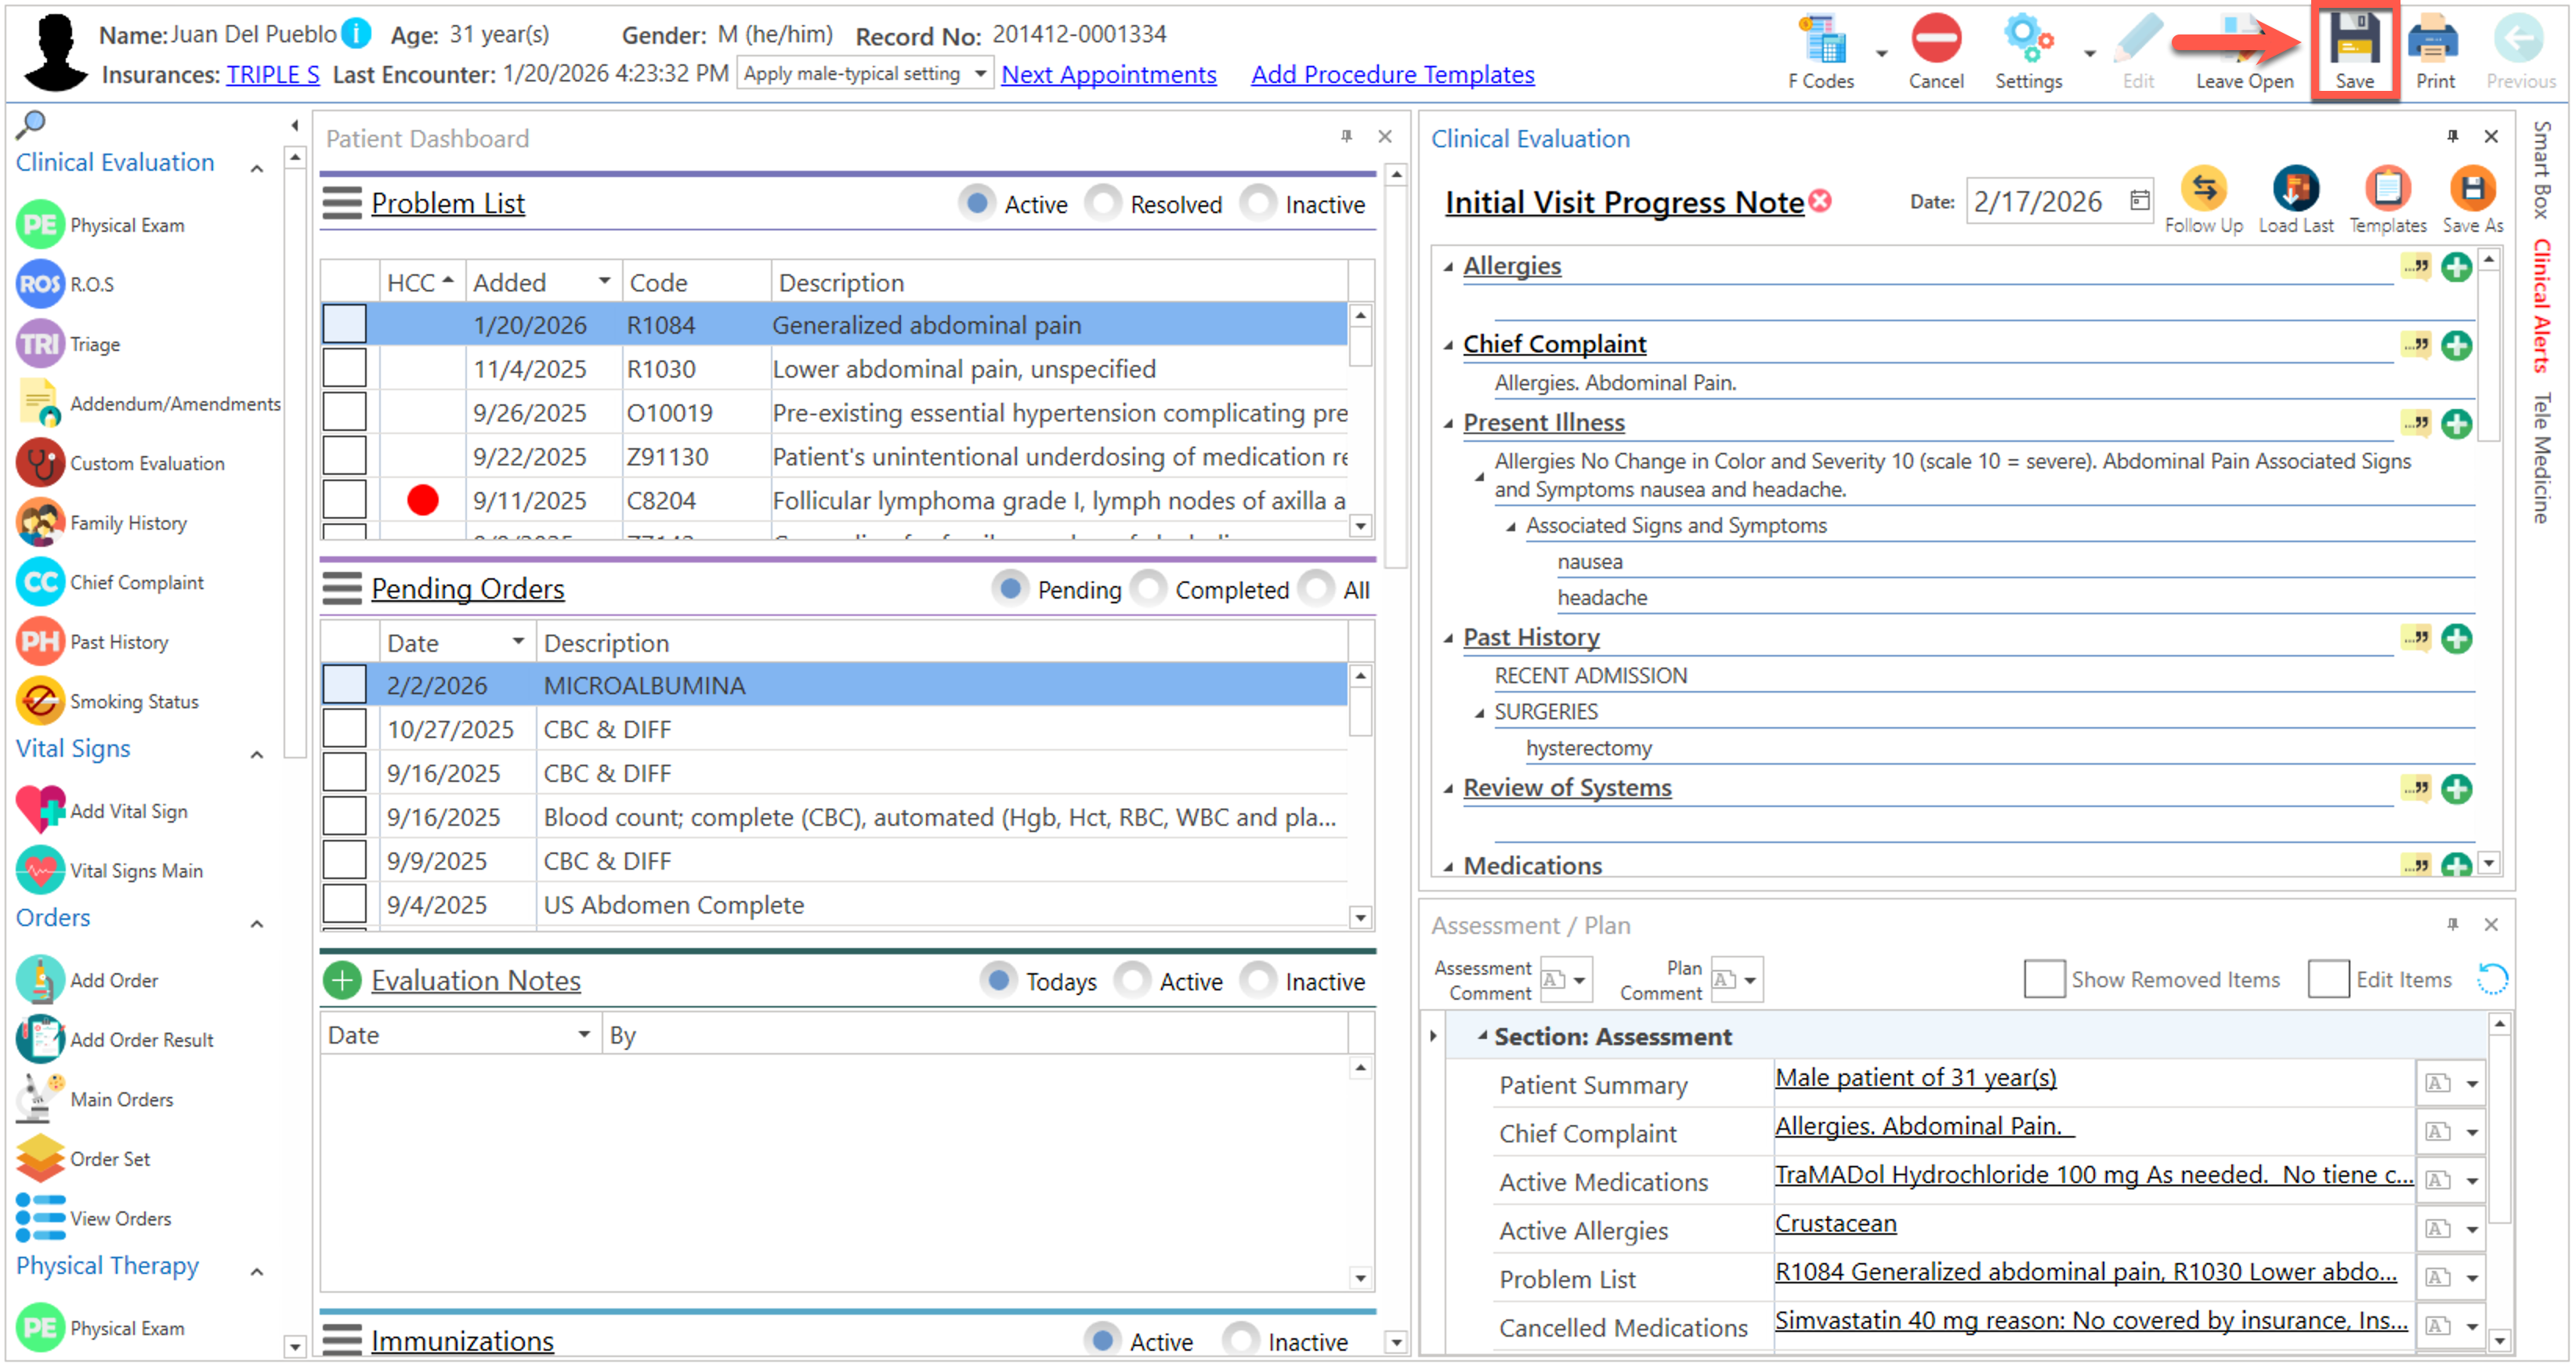Click the Next Appointments link
This screenshot has height=1368, width=2576.
(x=1108, y=75)
